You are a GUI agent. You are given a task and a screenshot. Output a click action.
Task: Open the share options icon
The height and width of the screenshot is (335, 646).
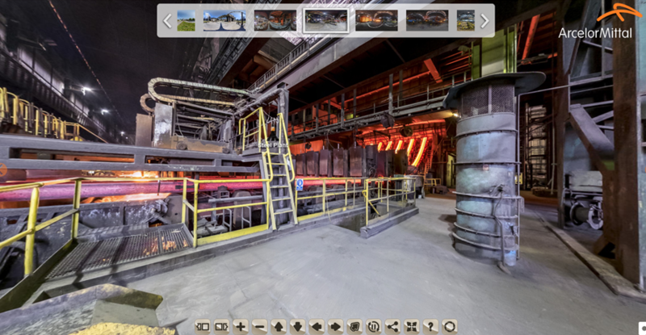pyautogui.click(x=392, y=326)
